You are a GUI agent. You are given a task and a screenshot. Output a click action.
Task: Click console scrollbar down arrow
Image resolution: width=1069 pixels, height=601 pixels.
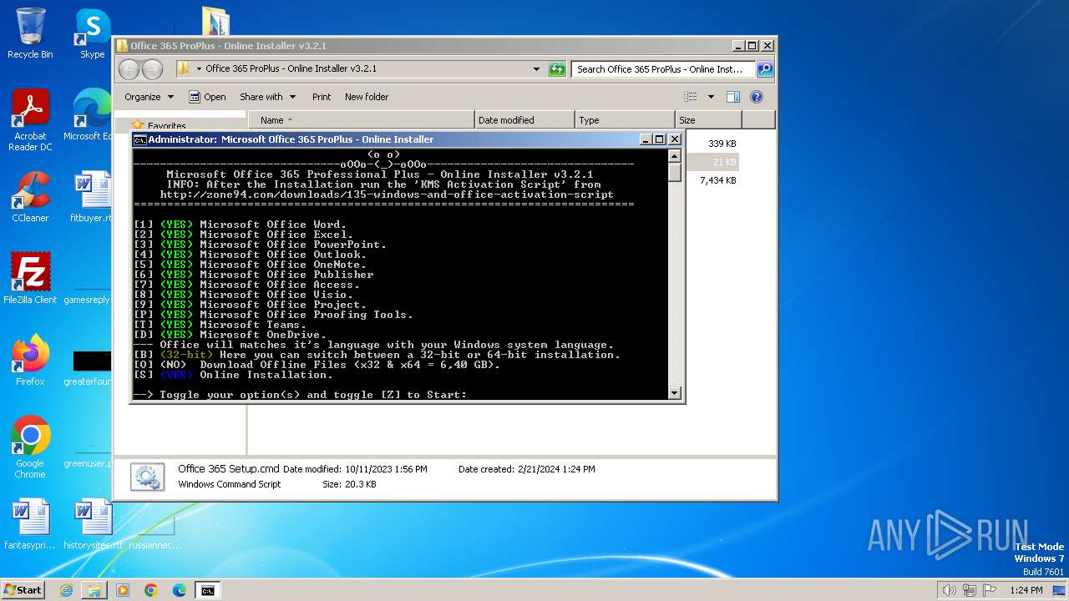point(675,392)
